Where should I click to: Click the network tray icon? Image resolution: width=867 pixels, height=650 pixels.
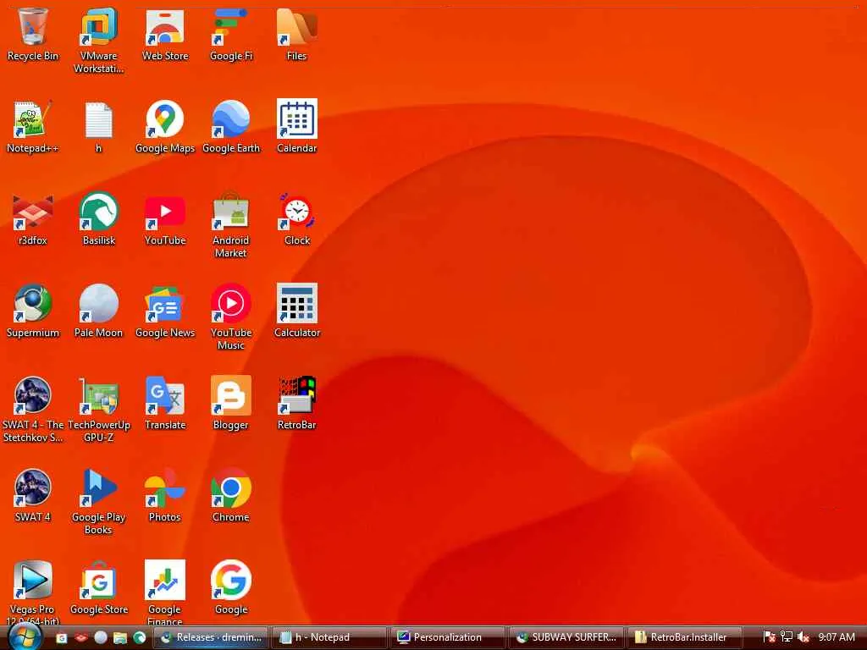786,637
